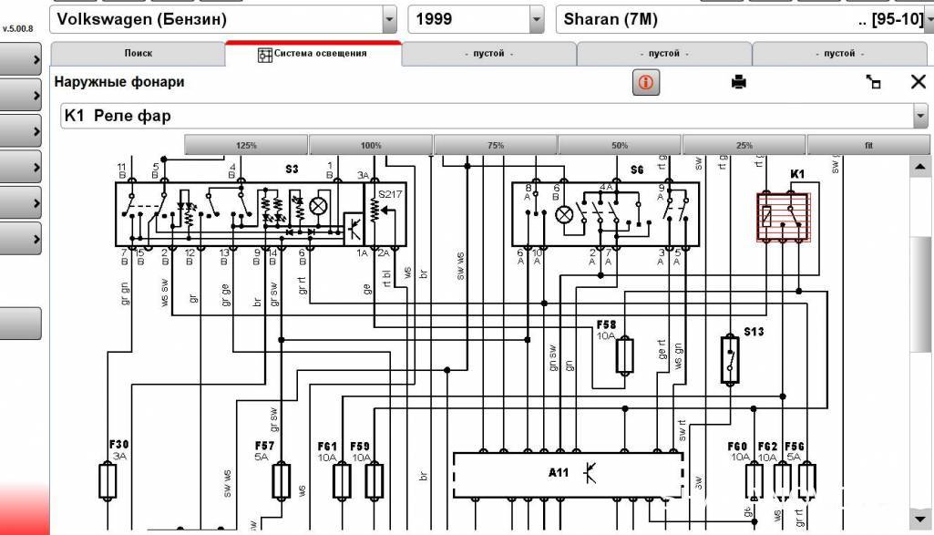
Task: Click the S13 switch symbol
Action: click(730, 359)
